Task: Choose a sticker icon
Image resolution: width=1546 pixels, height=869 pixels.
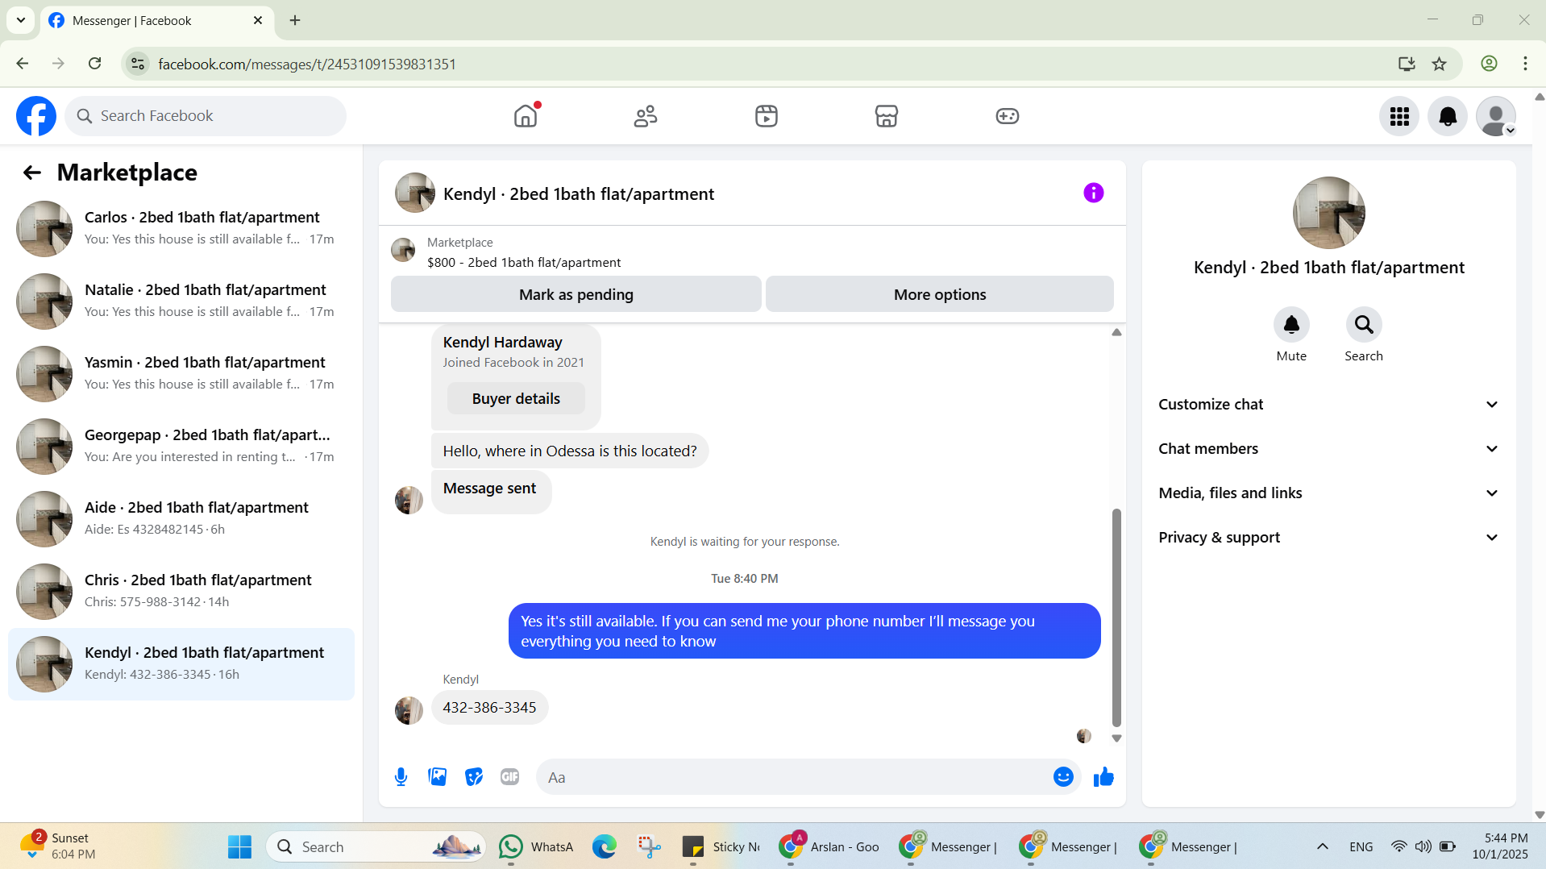Action: pyautogui.click(x=474, y=777)
